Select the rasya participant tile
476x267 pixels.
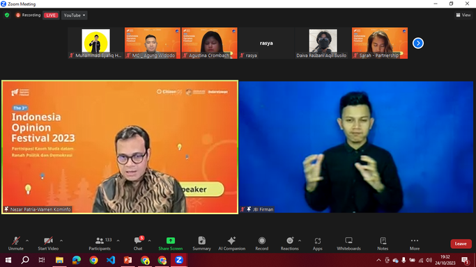(x=266, y=43)
